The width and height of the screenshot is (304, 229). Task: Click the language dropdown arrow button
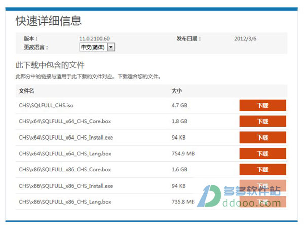tap(111, 47)
